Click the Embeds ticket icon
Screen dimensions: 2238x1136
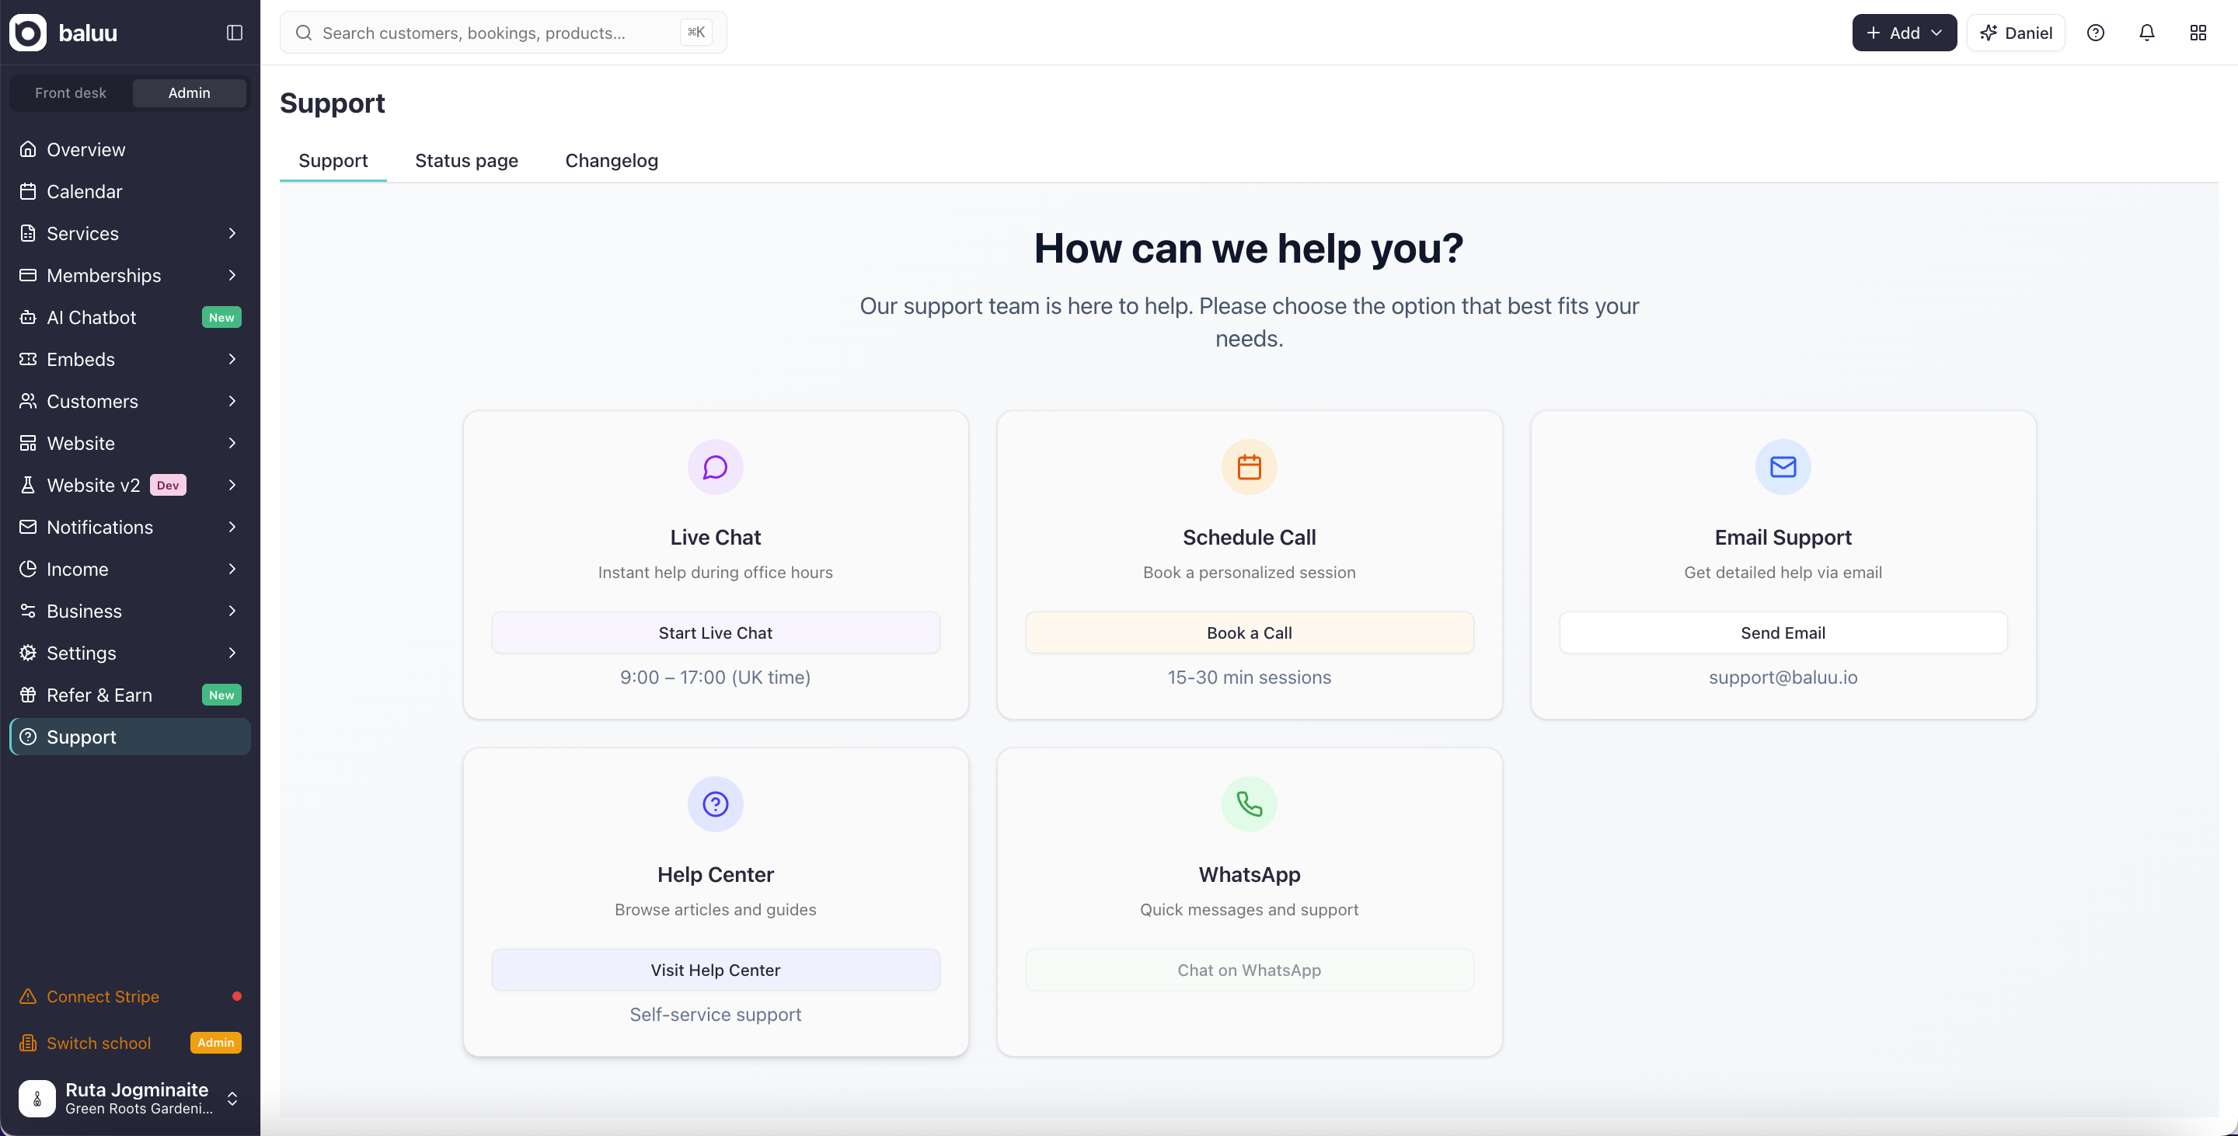[28, 360]
